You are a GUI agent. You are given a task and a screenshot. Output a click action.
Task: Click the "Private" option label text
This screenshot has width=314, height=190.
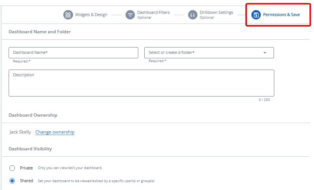click(26, 168)
